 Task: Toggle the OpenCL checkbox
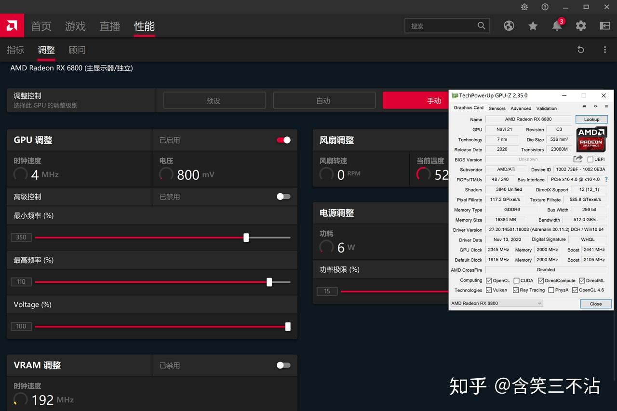click(x=489, y=280)
